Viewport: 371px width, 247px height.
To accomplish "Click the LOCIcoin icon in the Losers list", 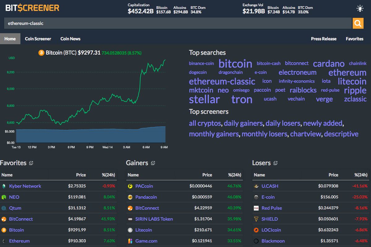I will pyautogui.click(x=256, y=230).
